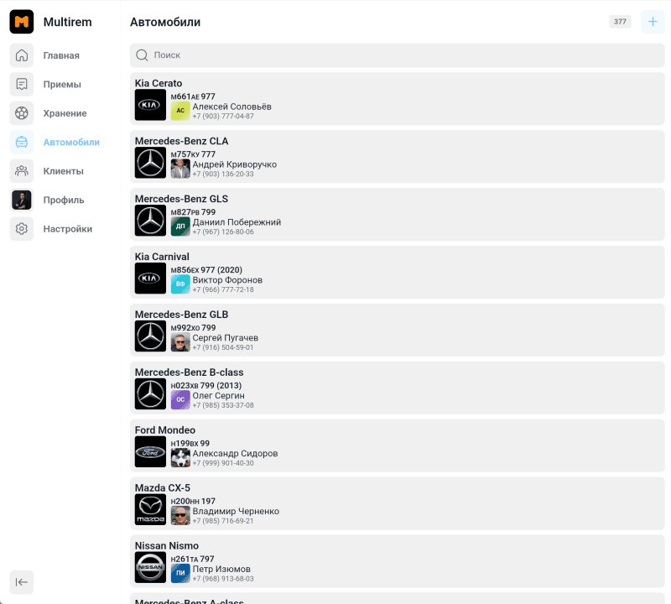
Task: Collapse the sidebar with arrow button
Action: click(x=22, y=582)
